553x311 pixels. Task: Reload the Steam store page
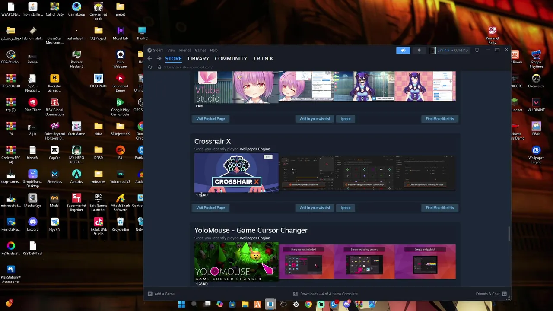coord(150,67)
